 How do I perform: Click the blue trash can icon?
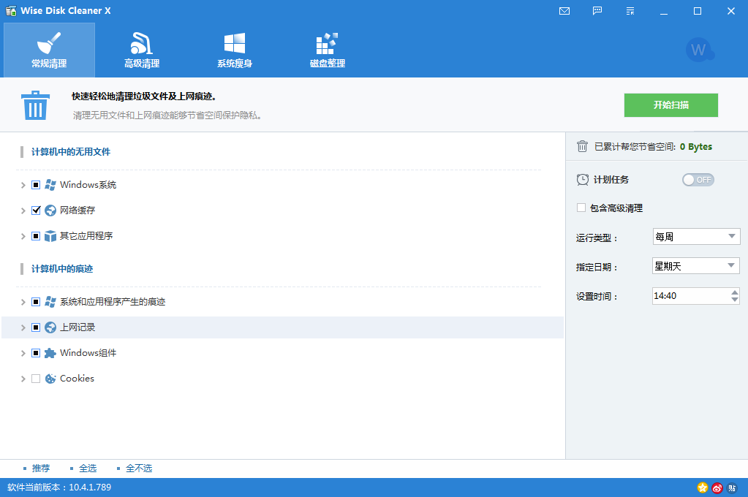pos(35,105)
